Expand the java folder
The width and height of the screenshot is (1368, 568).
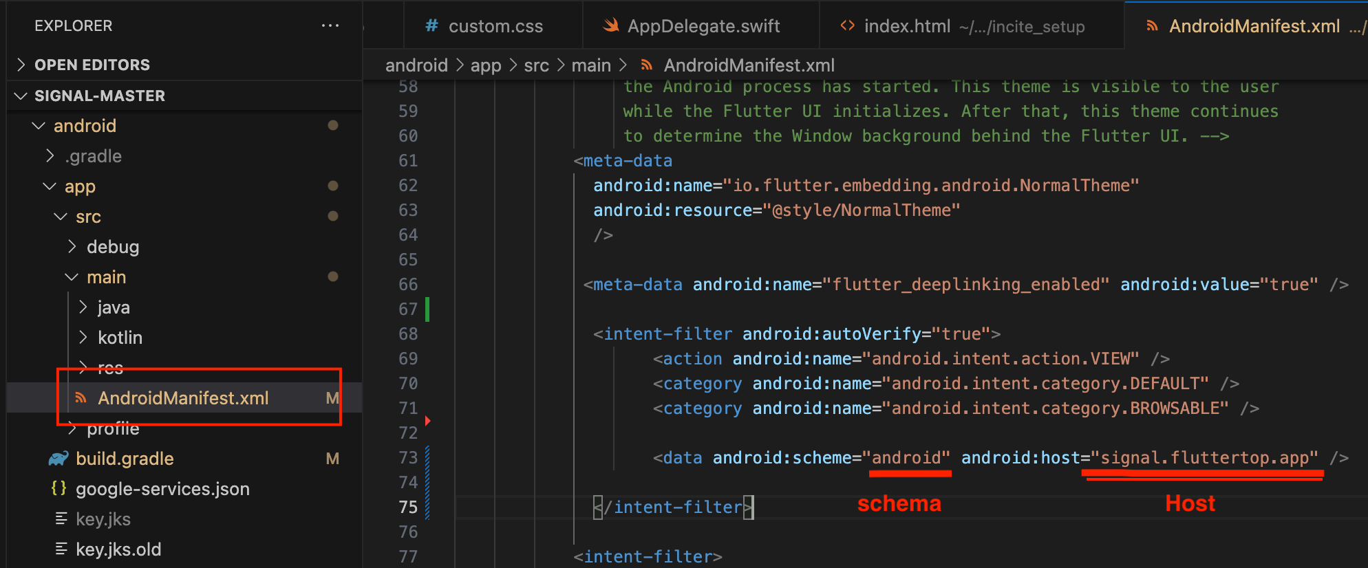tap(83, 307)
